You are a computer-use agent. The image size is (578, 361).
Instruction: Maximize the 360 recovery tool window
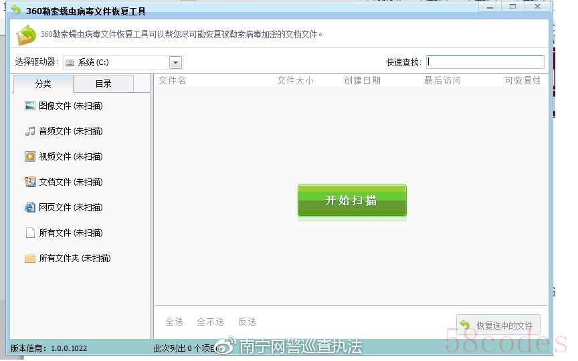point(512,7)
